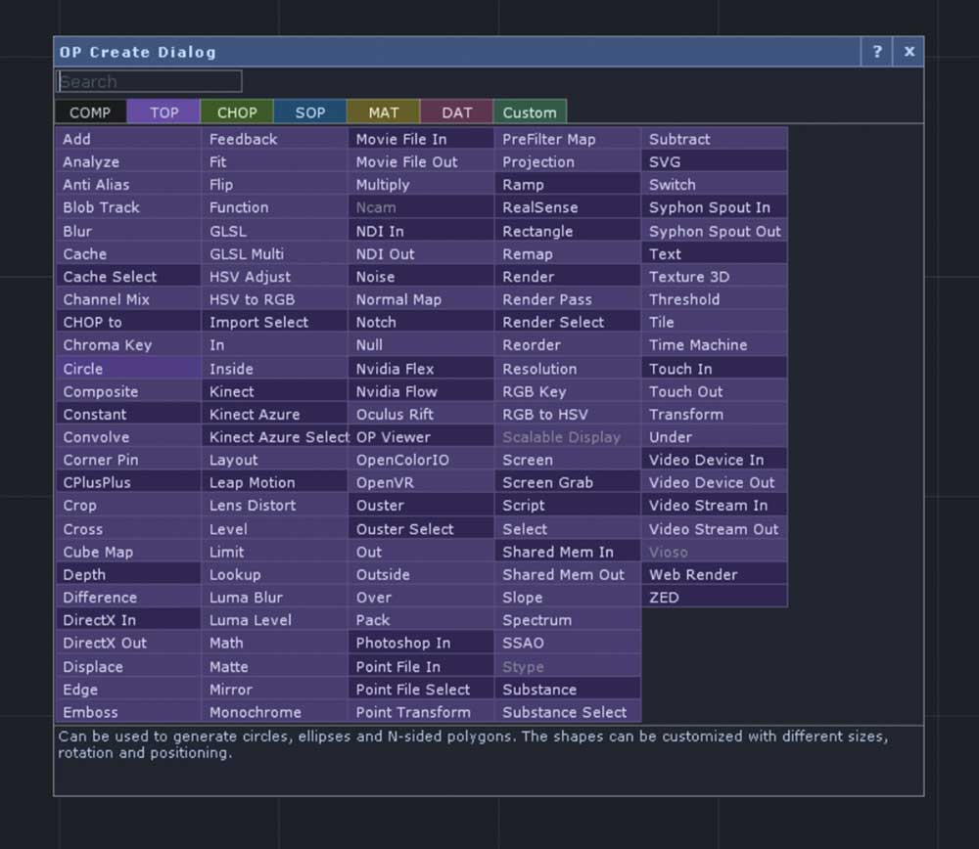Switch to the CHOP tab
This screenshot has height=849, width=979.
[x=237, y=112]
